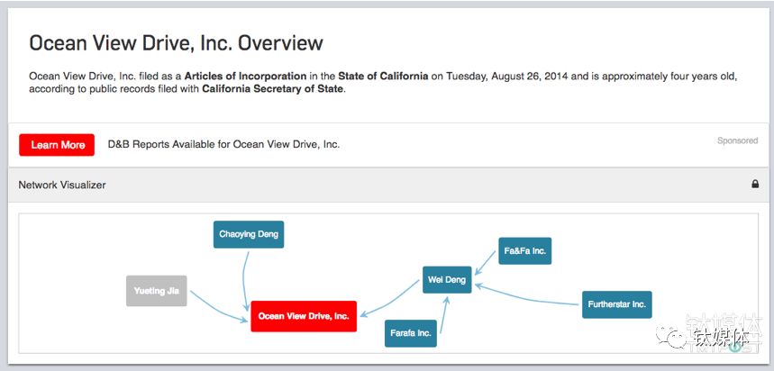Click the arrow from Chaoying Deng downward
The image size is (774, 371).
pyautogui.click(x=245, y=281)
